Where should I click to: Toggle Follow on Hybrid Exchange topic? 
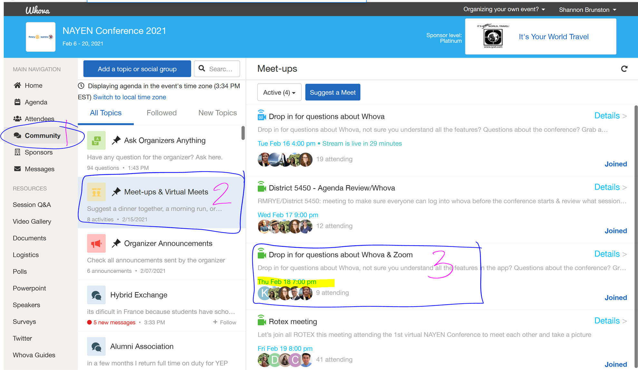[x=225, y=322]
